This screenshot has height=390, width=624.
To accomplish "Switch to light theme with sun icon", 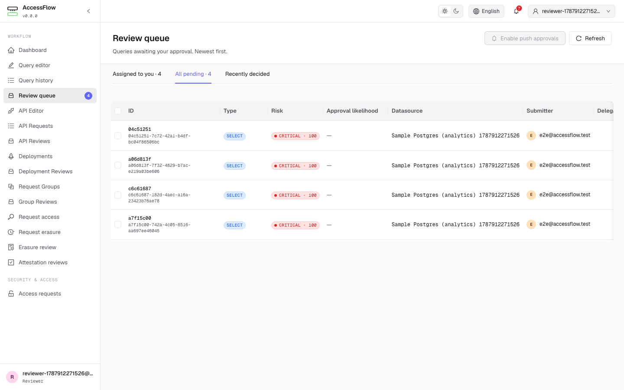I will [x=445, y=11].
